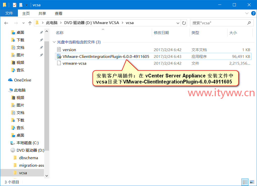Switch to the 查看 ribbon tab
Screen dimensions: 257x186
coord(58,13)
